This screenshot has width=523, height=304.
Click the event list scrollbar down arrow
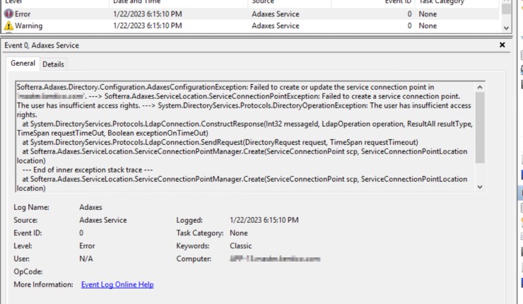click(x=505, y=27)
